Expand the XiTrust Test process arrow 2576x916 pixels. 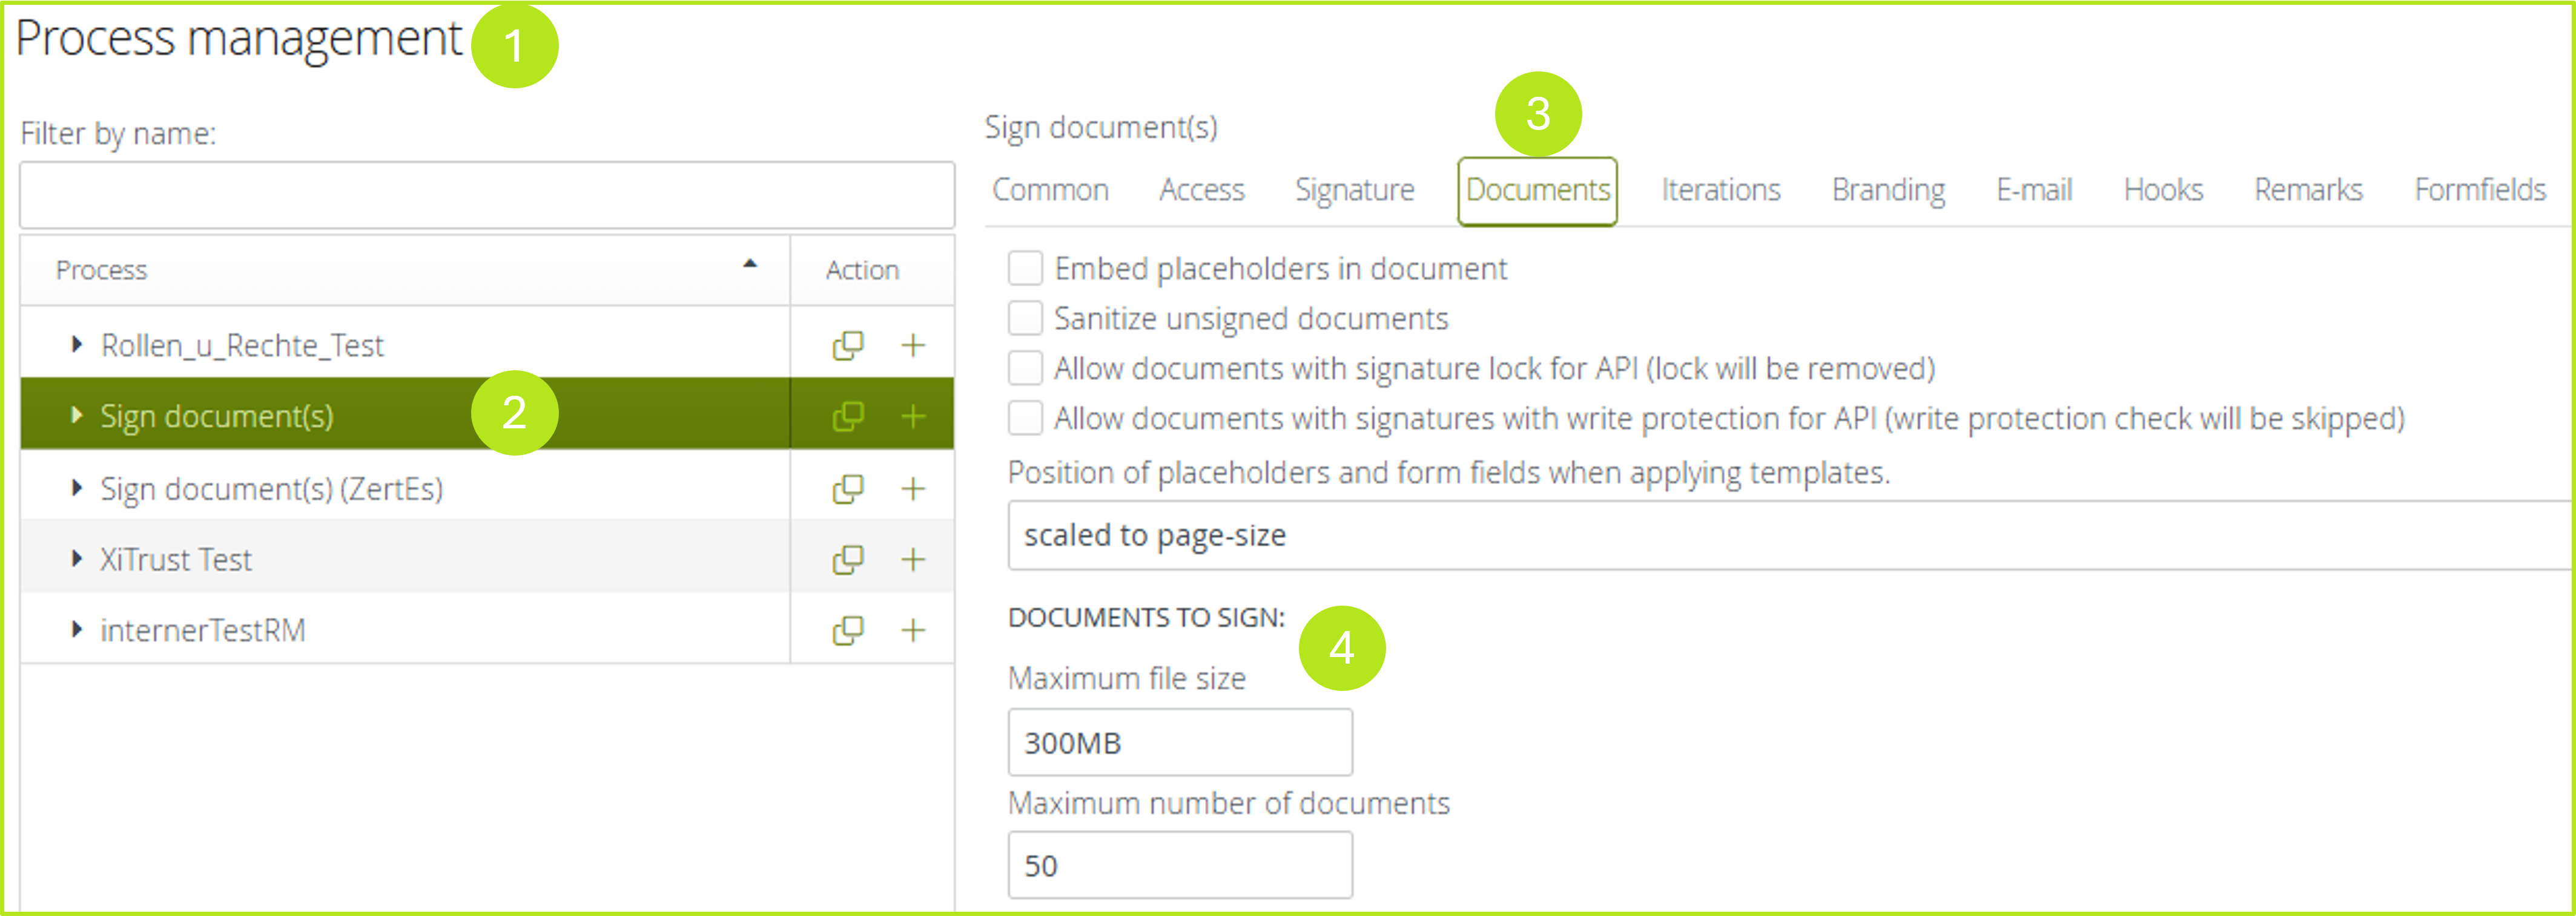[77, 560]
